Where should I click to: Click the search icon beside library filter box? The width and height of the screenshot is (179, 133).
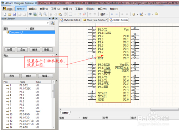point(53,23)
